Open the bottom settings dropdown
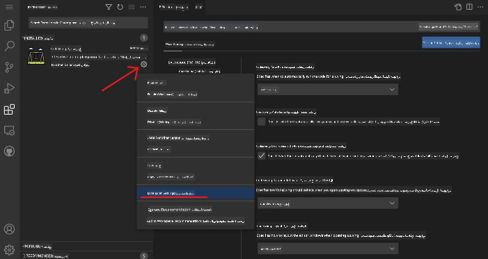The image size is (488, 259). [328, 249]
